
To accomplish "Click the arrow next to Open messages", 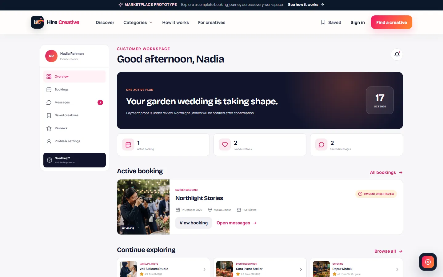I will click(x=255, y=223).
